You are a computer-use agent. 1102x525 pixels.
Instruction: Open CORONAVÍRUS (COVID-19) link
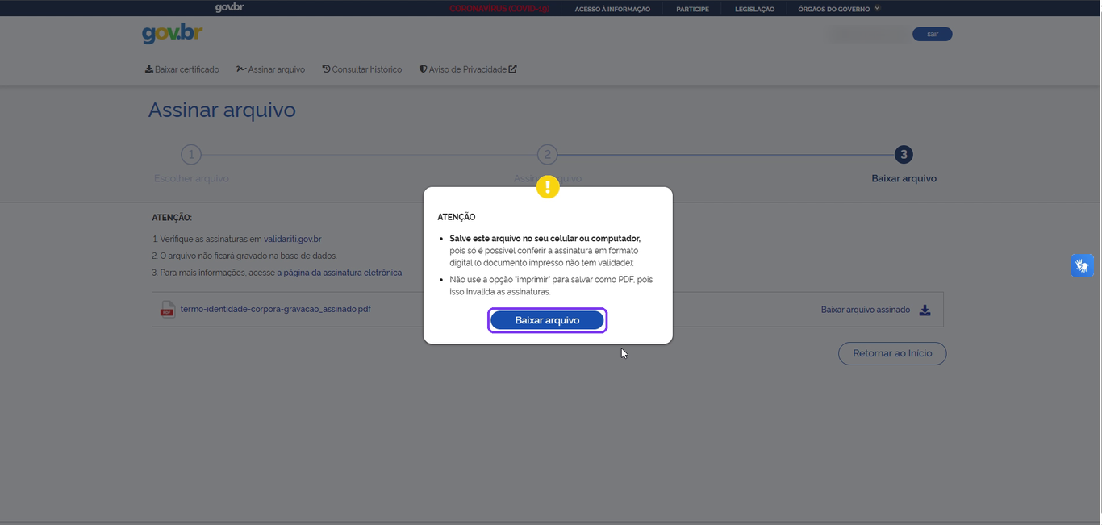coord(499,9)
